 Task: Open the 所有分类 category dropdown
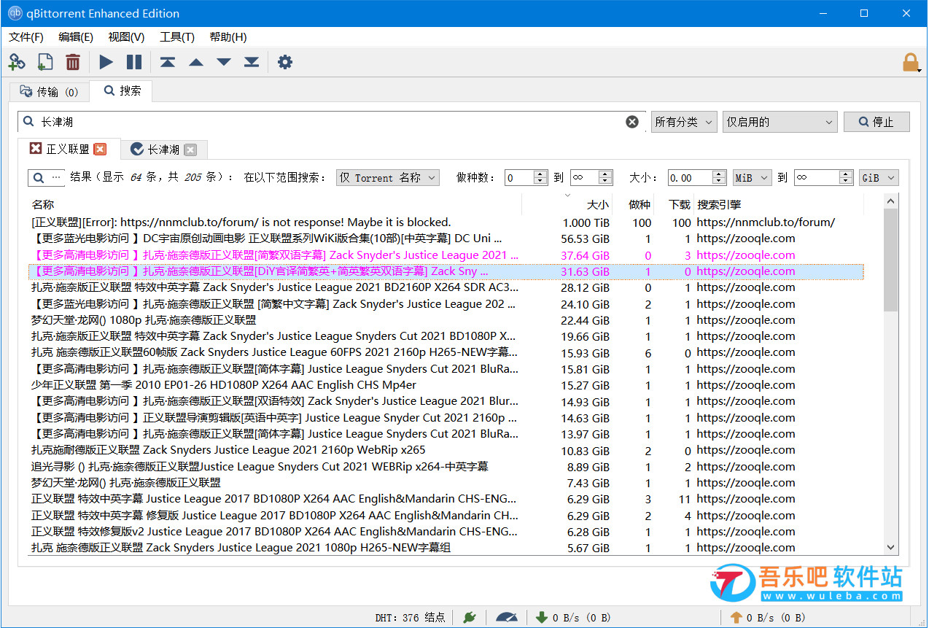pos(684,122)
